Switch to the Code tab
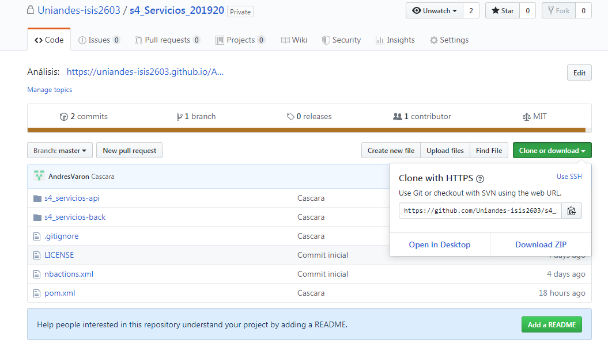 point(49,40)
